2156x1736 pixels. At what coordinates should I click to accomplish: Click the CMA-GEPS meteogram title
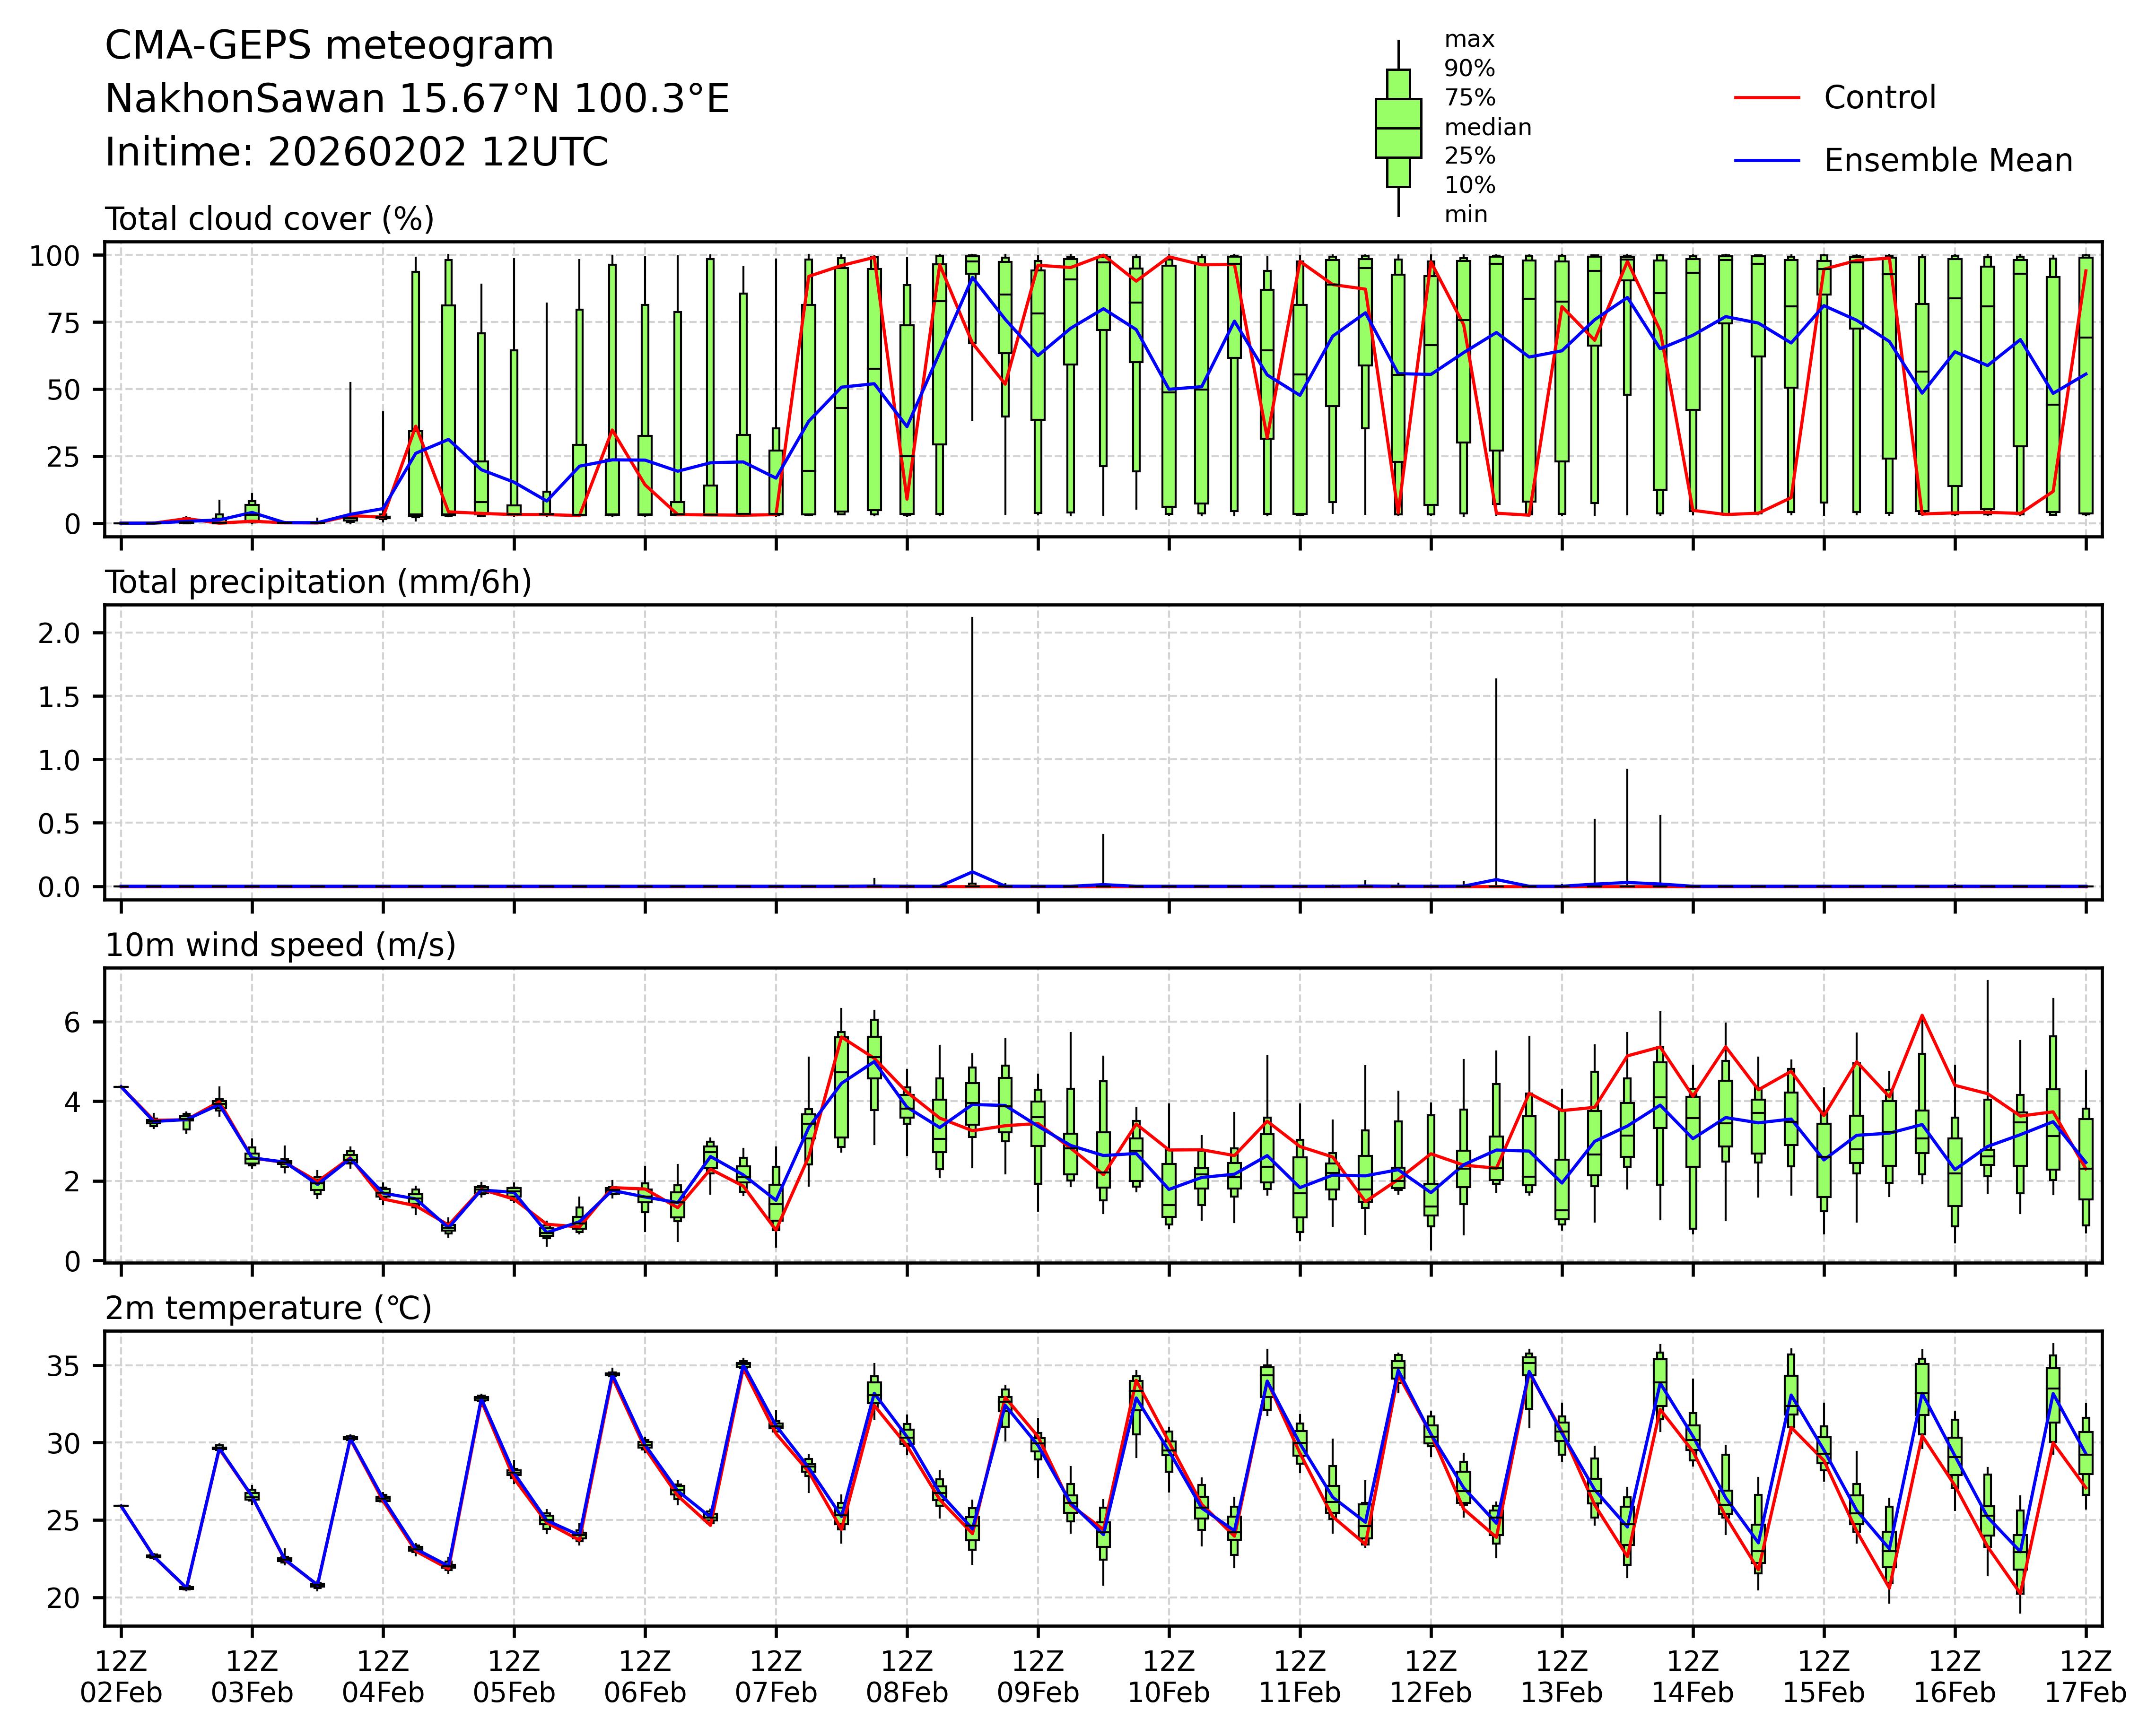[x=329, y=46]
